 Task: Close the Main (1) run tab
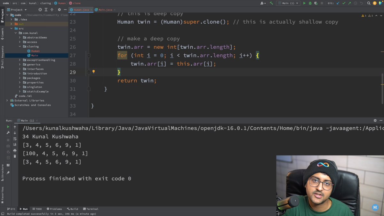click(x=36, y=121)
